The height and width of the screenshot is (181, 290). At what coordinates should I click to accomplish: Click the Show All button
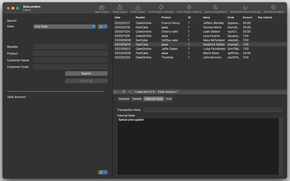(86, 81)
